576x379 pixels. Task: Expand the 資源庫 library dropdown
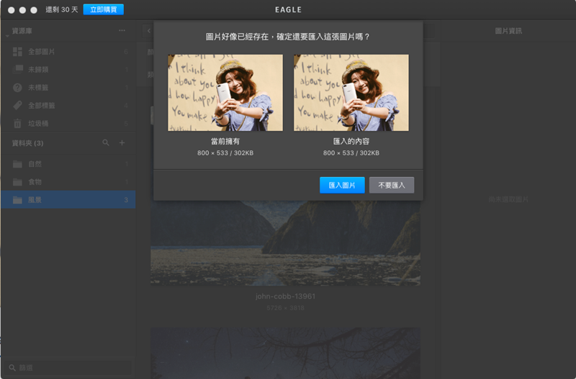(x=7, y=37)
